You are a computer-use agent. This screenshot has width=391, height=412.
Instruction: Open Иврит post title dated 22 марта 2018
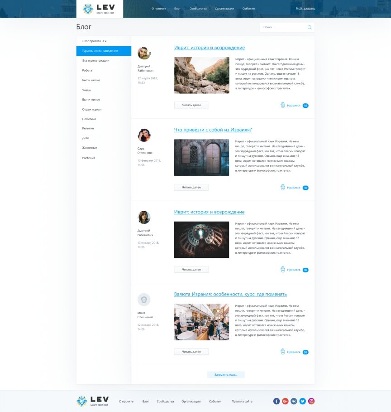tap(210, 48)
